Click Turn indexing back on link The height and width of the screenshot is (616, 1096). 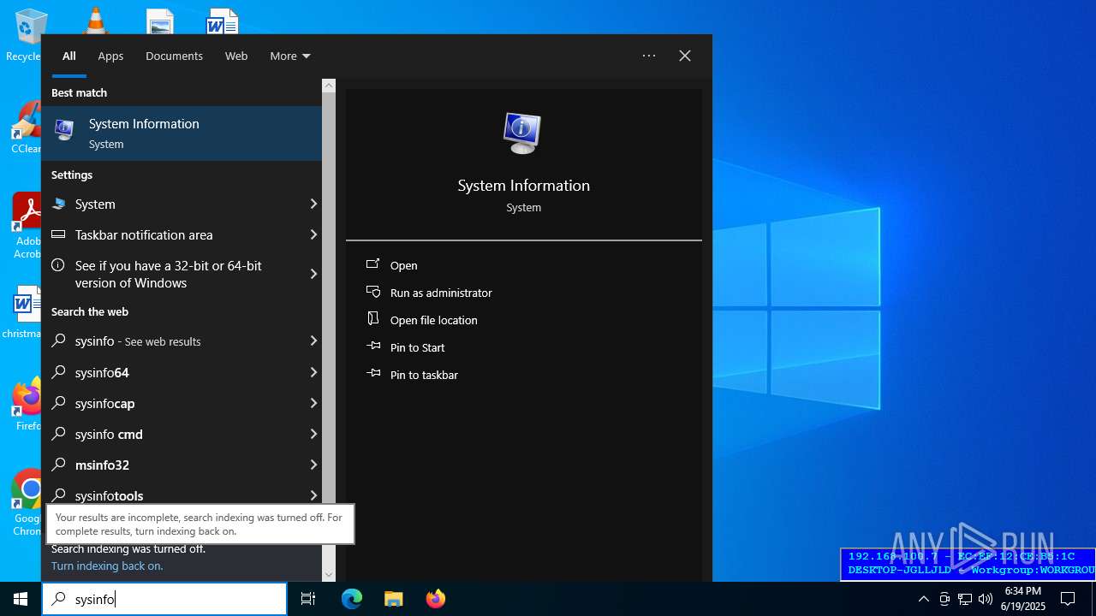tap(107, 566)
